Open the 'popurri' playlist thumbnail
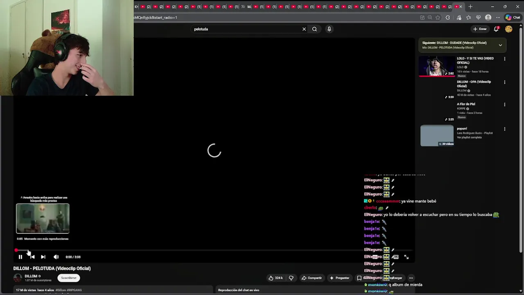 [437, 136]
